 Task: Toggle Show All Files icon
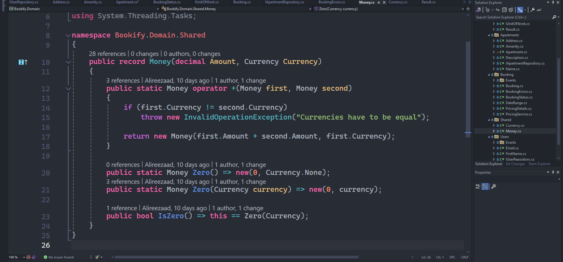(511, 10)
